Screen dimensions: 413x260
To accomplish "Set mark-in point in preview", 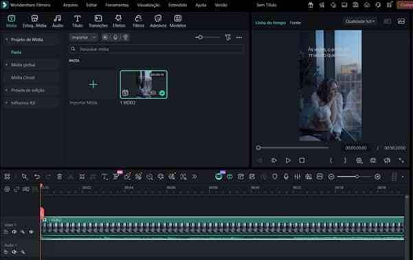I will point(331,160).
